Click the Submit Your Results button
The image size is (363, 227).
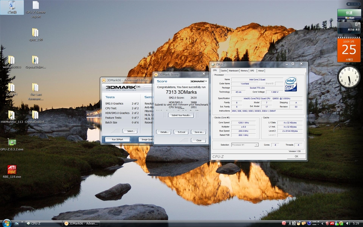181,115
